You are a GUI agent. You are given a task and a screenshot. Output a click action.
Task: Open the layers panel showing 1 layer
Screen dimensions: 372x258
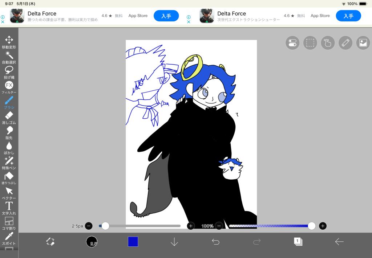tap(298, 242)
